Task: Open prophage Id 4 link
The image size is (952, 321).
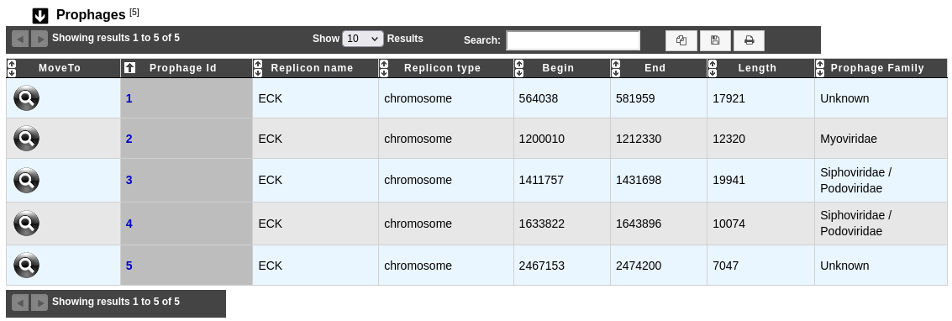Action: [x=129, y=224]
